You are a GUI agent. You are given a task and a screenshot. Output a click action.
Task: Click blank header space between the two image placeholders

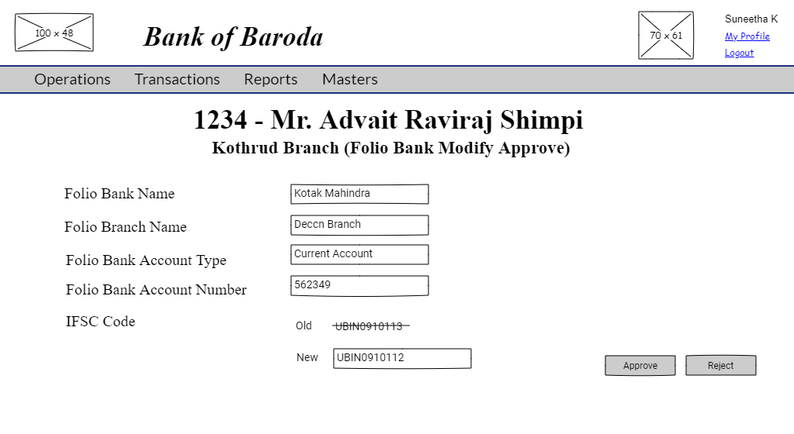point(365,33)
